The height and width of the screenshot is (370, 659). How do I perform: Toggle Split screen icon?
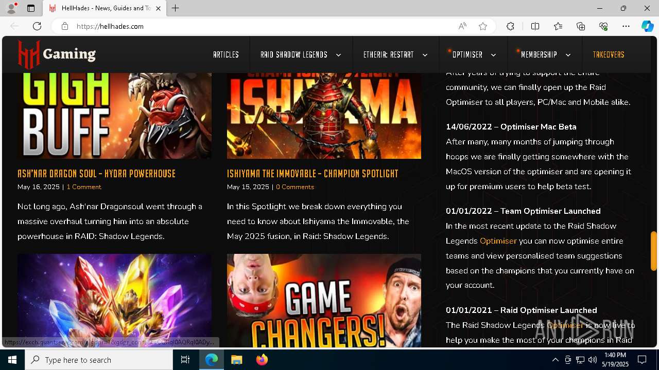click(535, 26)
